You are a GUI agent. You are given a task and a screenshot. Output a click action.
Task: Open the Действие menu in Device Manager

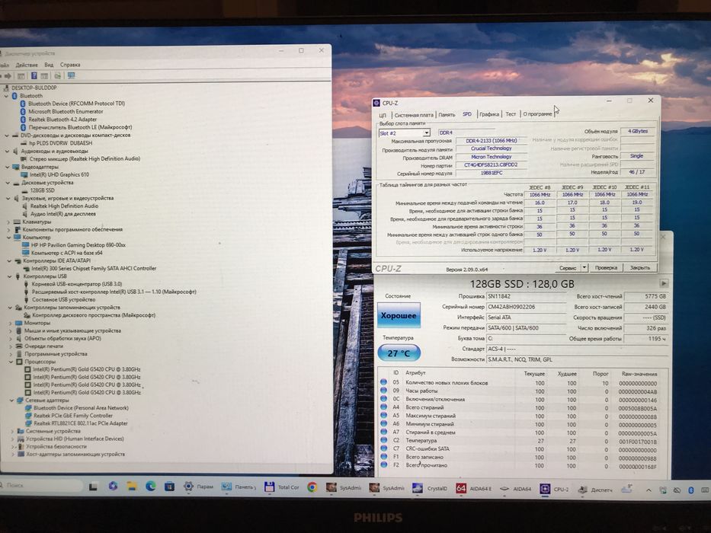pyautogui.click(x=27, y=65)
